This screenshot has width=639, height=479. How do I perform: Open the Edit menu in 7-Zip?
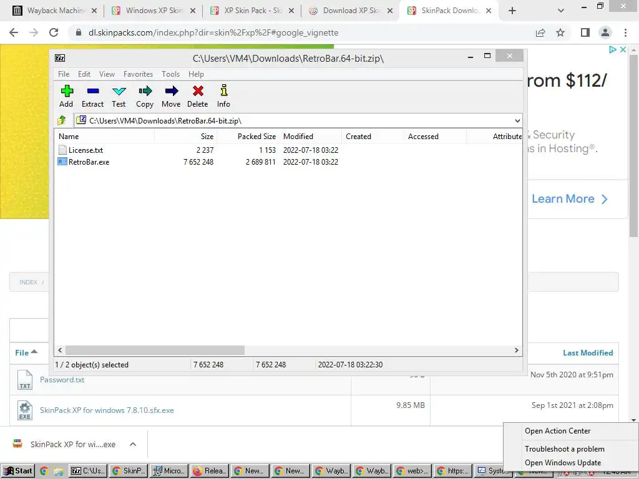84,74
